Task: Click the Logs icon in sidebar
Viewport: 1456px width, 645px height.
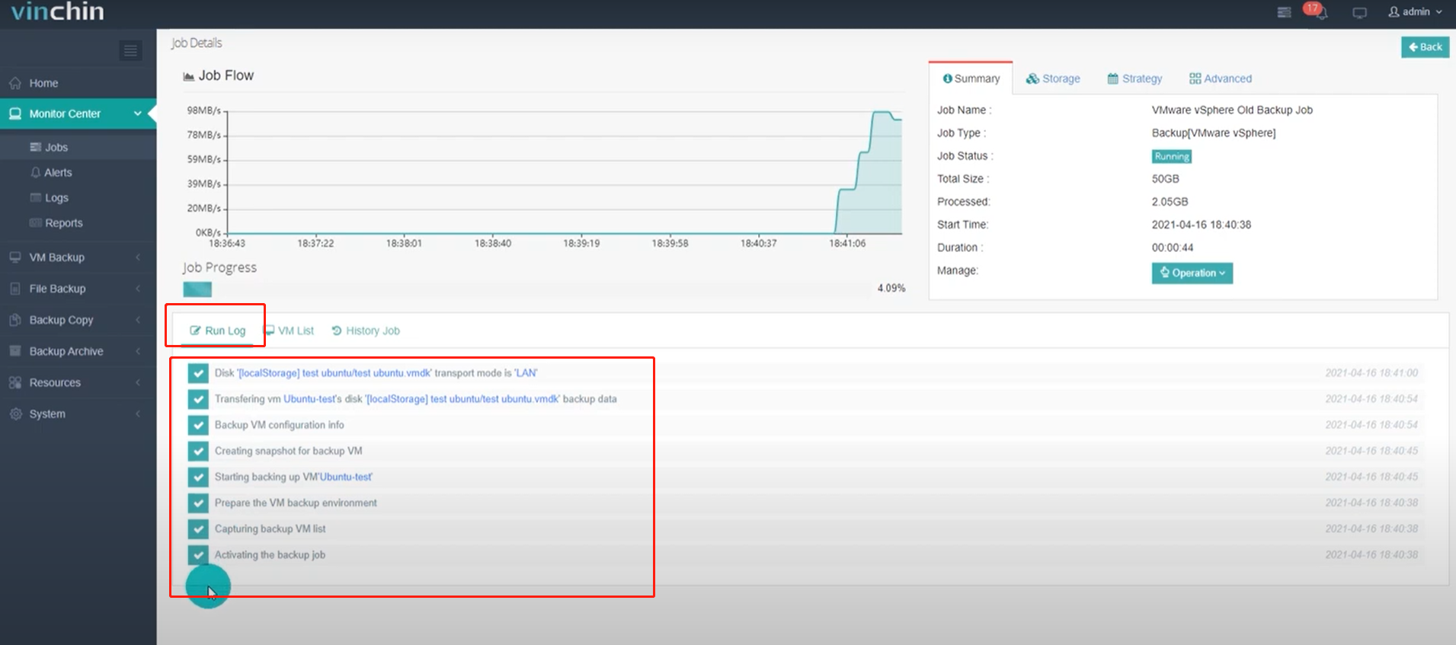Action: click(36, 197)
